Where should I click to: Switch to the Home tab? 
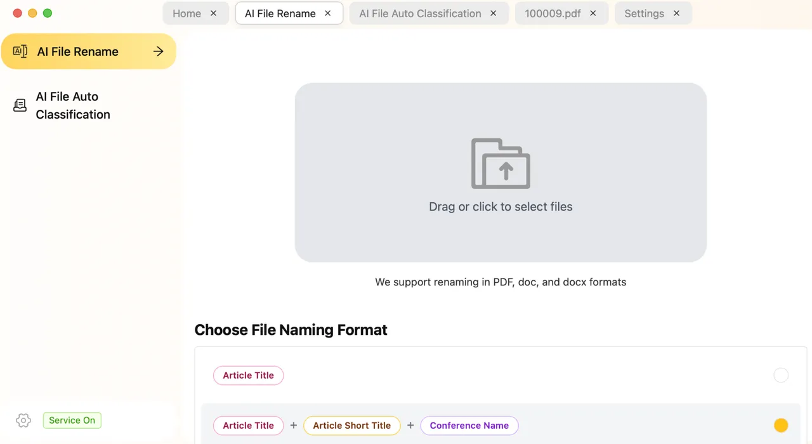[187, 13]
